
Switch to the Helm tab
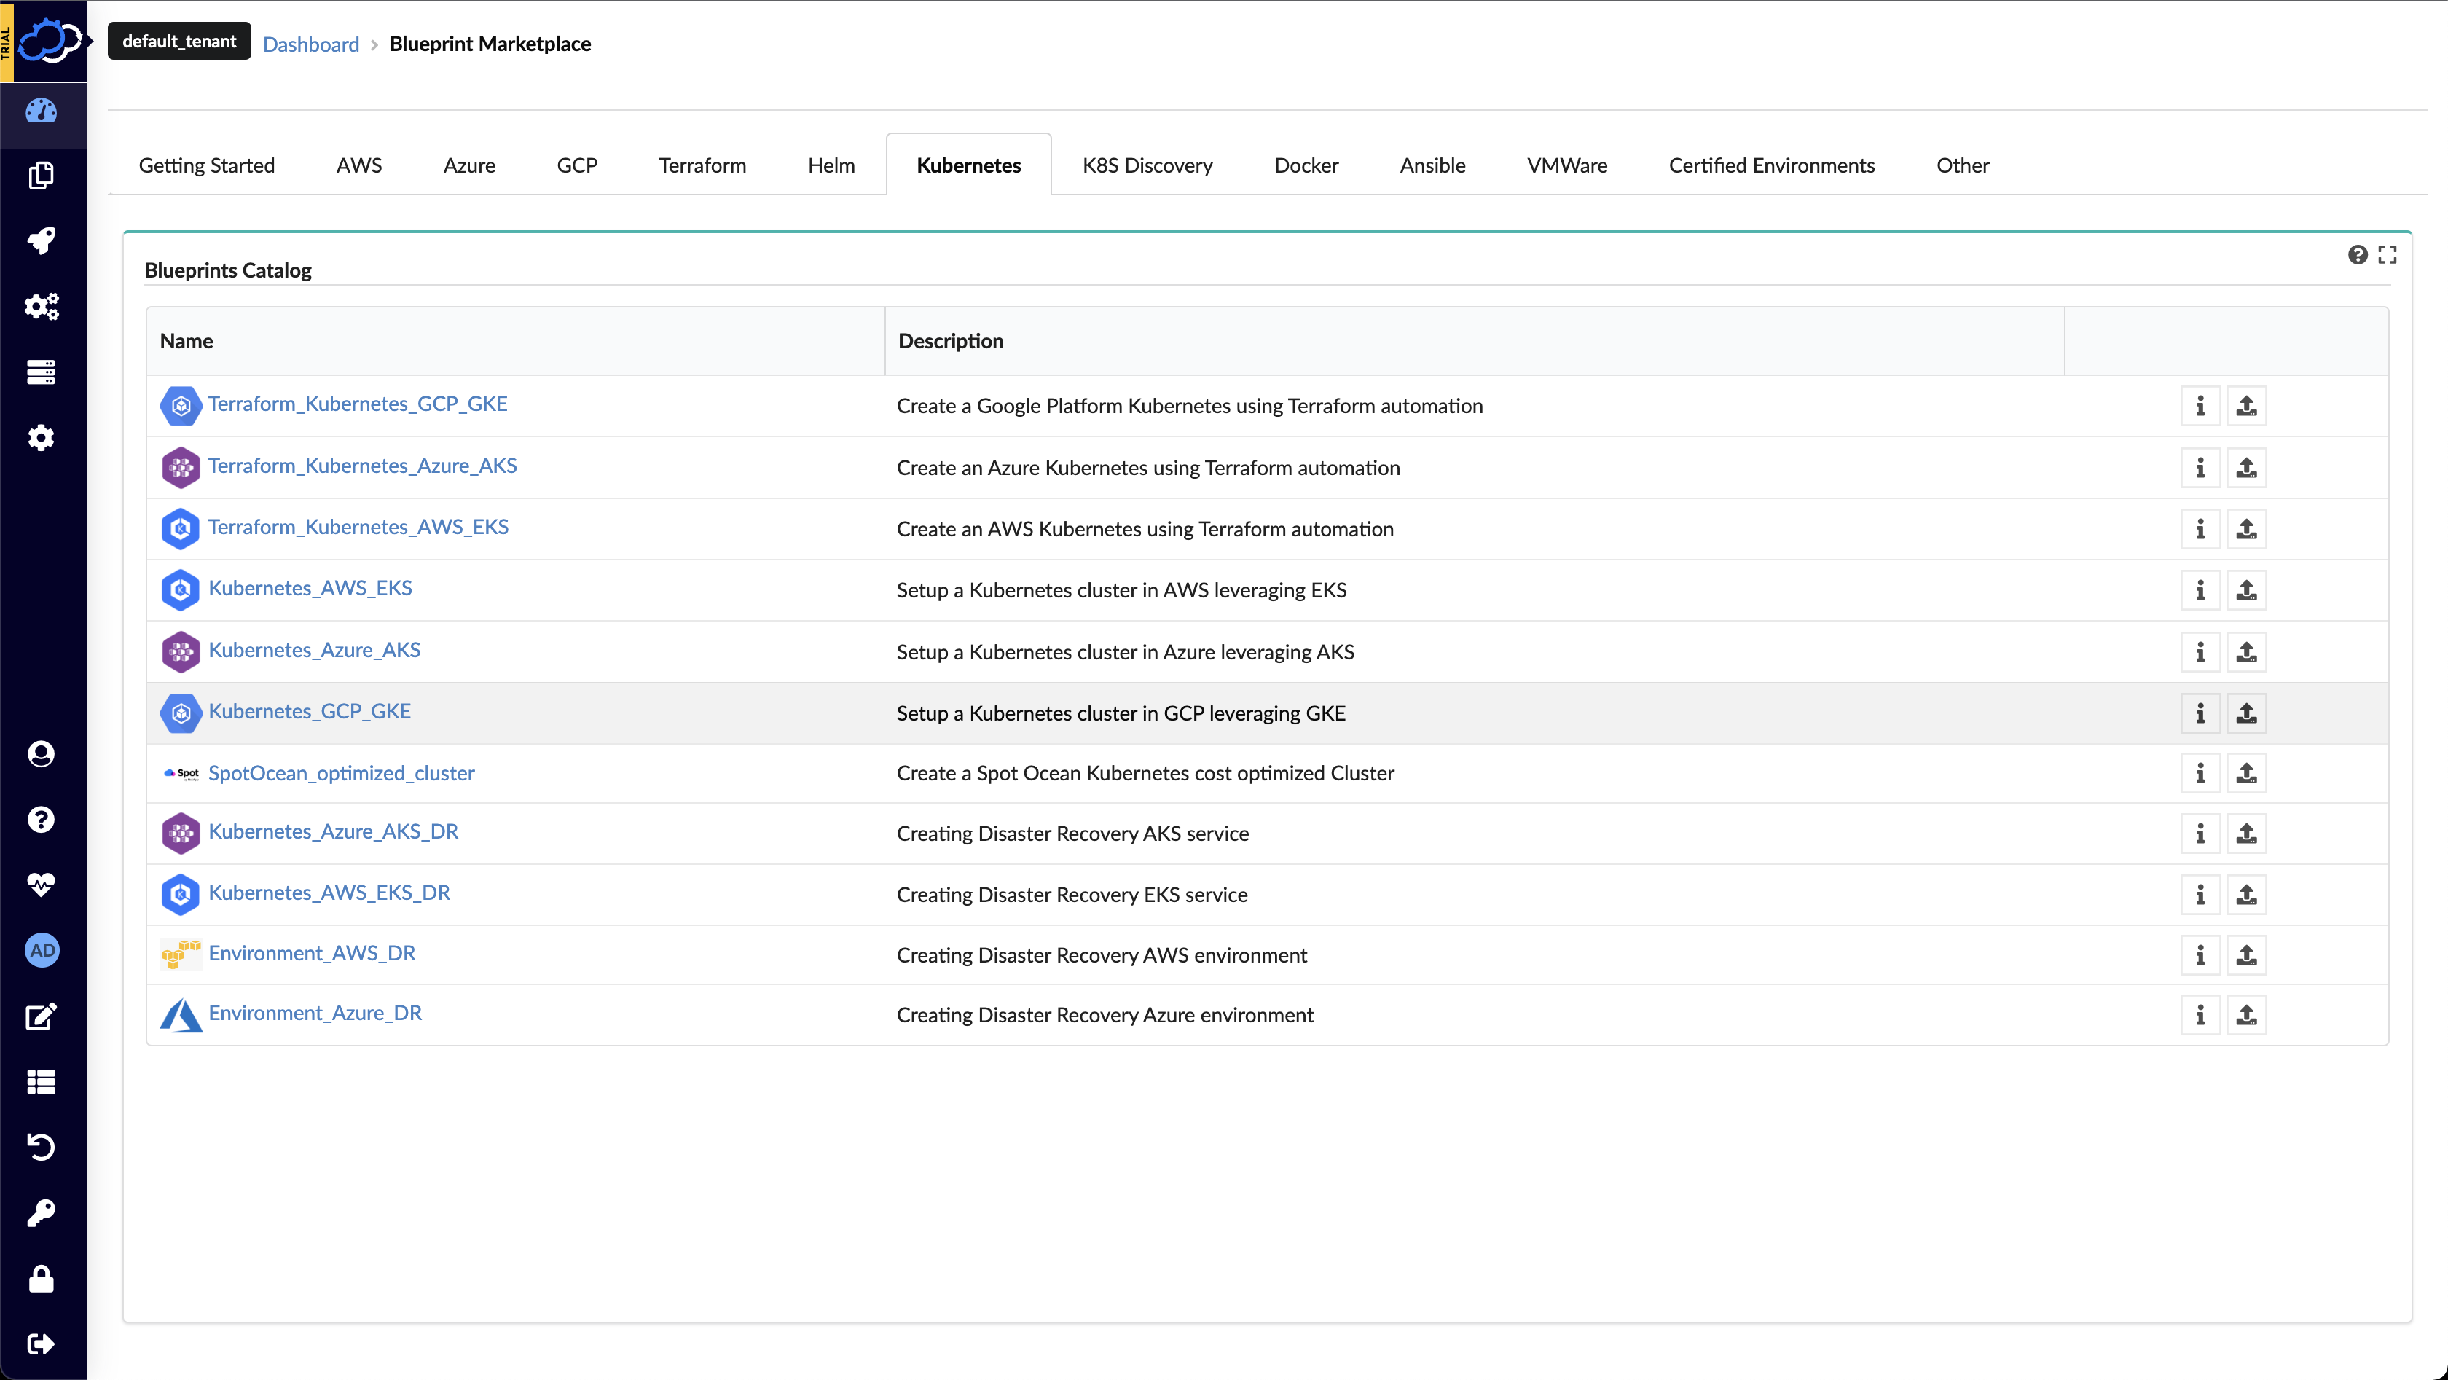click(x=831, y=165)
